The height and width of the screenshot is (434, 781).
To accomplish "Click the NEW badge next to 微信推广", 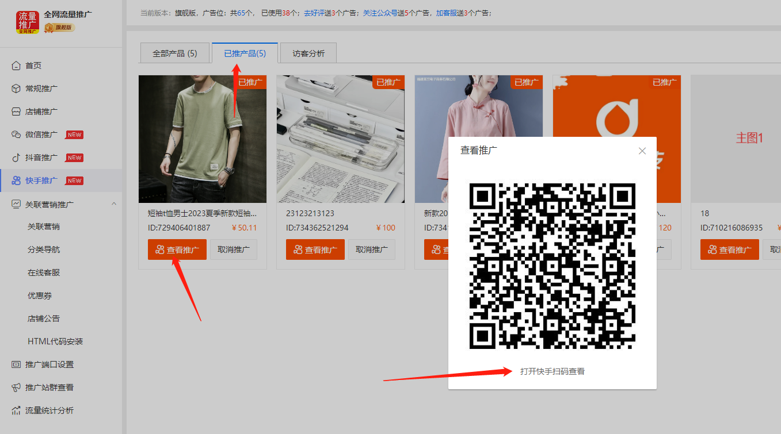I will [74, 135].
